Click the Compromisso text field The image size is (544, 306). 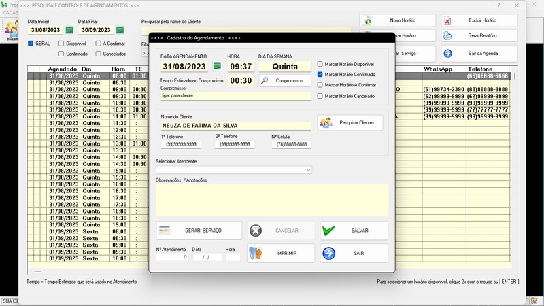pos(235,96)
